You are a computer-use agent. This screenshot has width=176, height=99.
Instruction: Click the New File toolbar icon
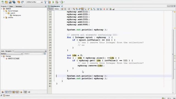tap(3, 2)
